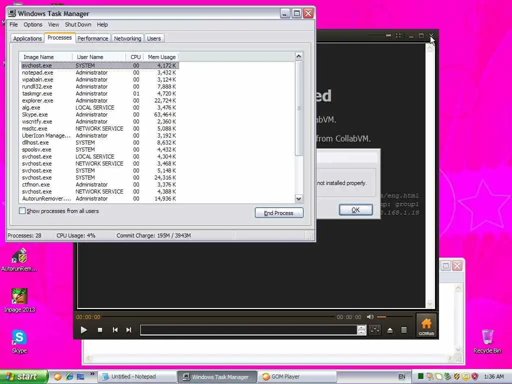This screenshot has height=384, width=512.
Task: Click the EN language bar indicator
Action: coord(401,376)
